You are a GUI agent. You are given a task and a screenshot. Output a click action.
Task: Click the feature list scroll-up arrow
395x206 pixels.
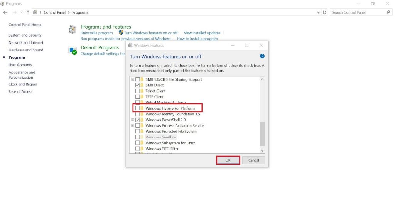tap(262, 79)
